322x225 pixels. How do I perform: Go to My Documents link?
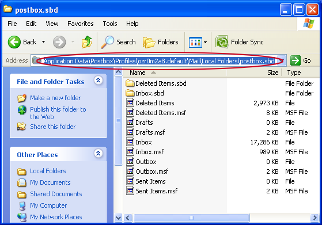[50, 182]
